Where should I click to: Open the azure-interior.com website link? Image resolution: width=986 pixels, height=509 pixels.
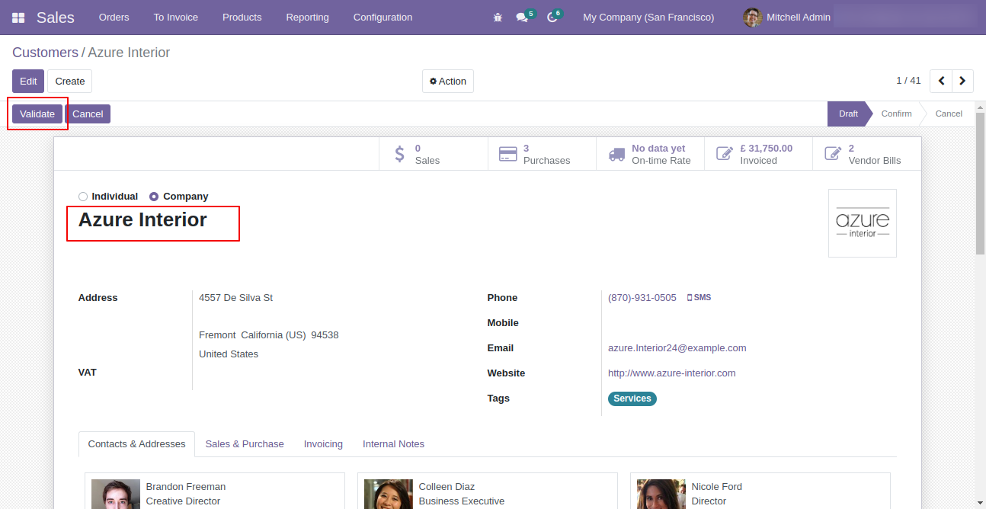(672, 373)
